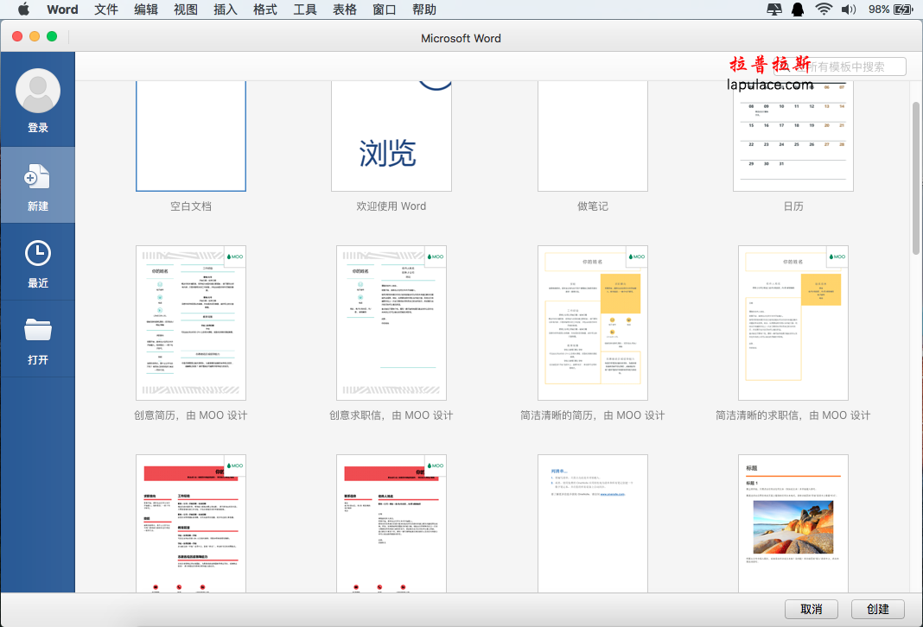The height and width of the screenshot is (627, 923).
Task: Select the 欢迎使用 Word template
Action: coord(391,136)
